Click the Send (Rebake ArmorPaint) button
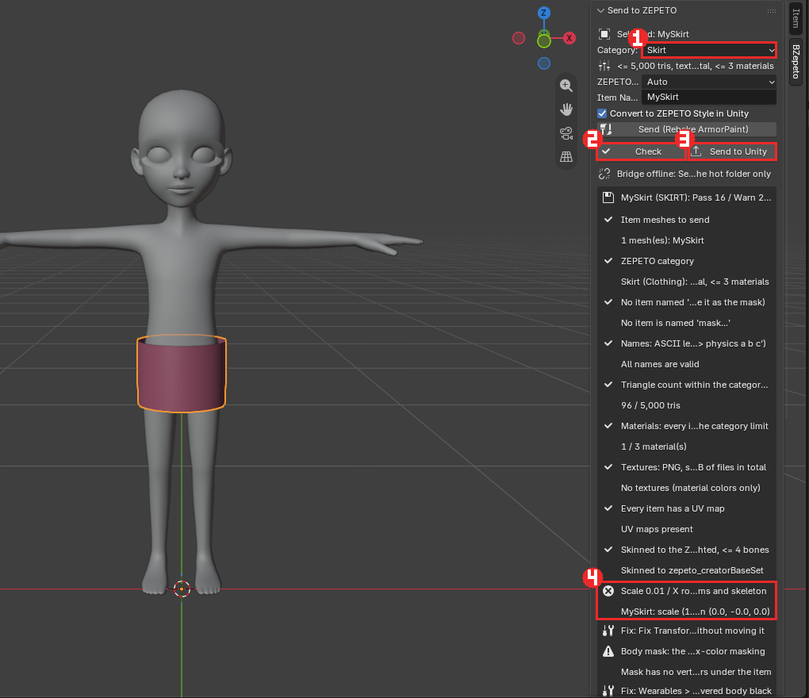Screen dimensions: 809x698 coord(687,129)
